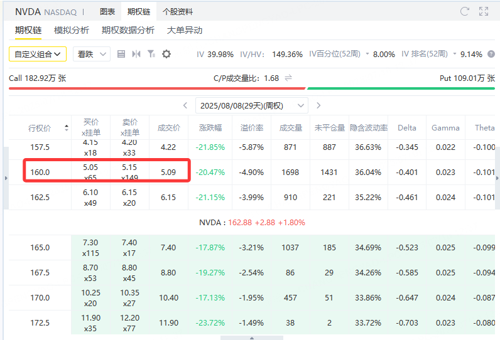Image resolution: width=500 pixels, height=340 pixels.
Task: Sort by 溢价率 column header
Action: coord(252,128)
